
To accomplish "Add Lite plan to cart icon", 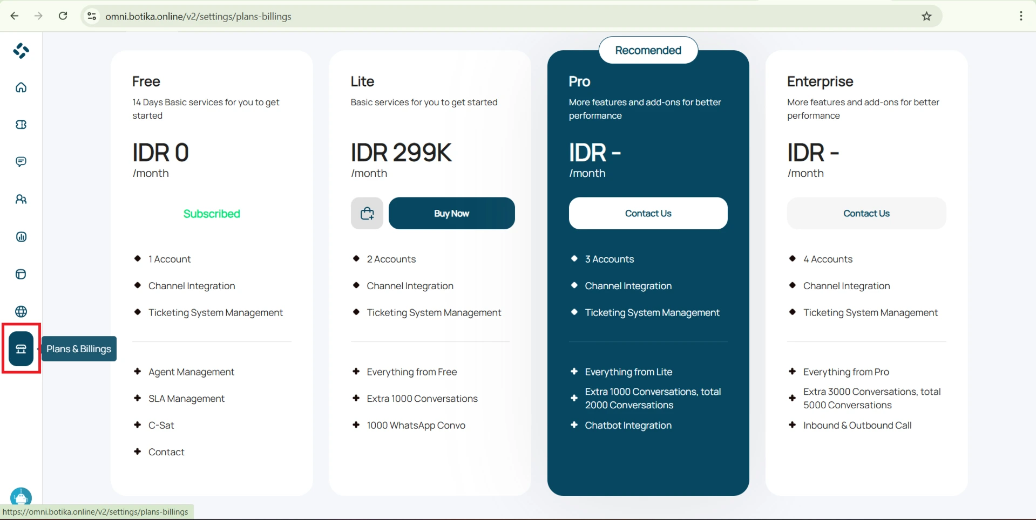I will tap(367, 214).
